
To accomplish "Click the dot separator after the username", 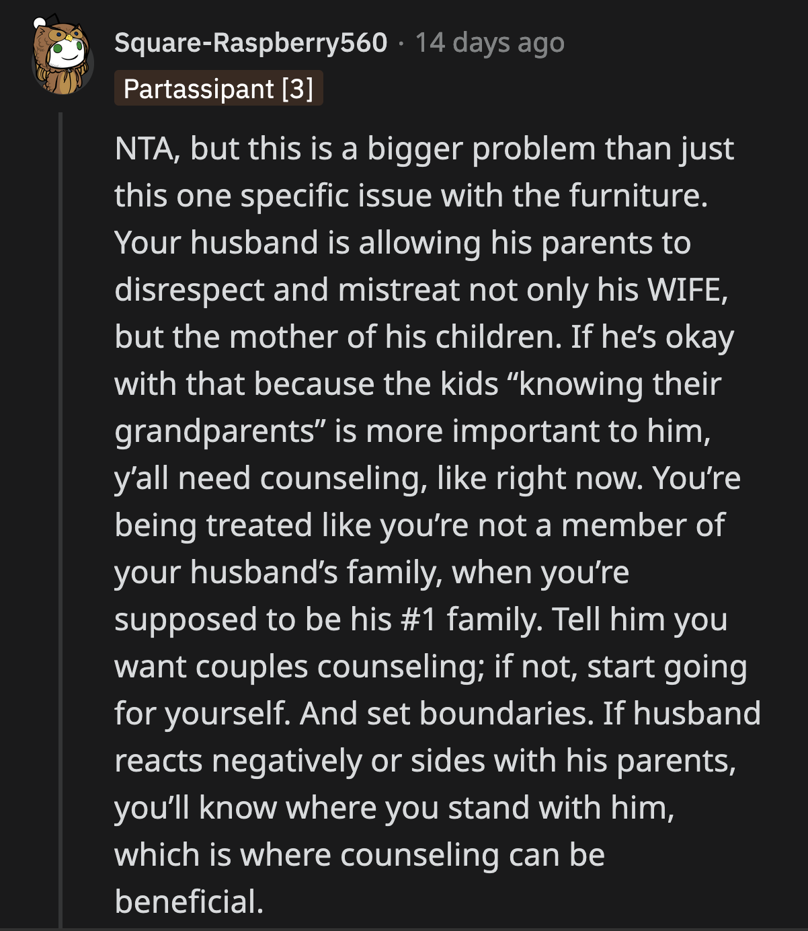I will [401, 42].
